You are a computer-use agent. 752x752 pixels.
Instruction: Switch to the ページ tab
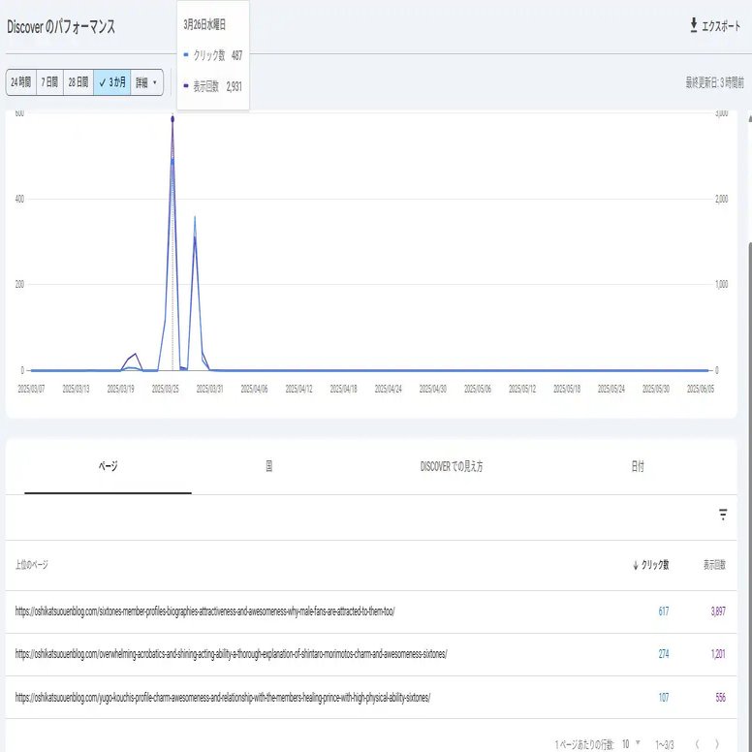[x=108, y=466]
